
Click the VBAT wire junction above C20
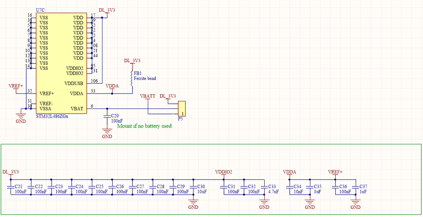click(107, 108)
